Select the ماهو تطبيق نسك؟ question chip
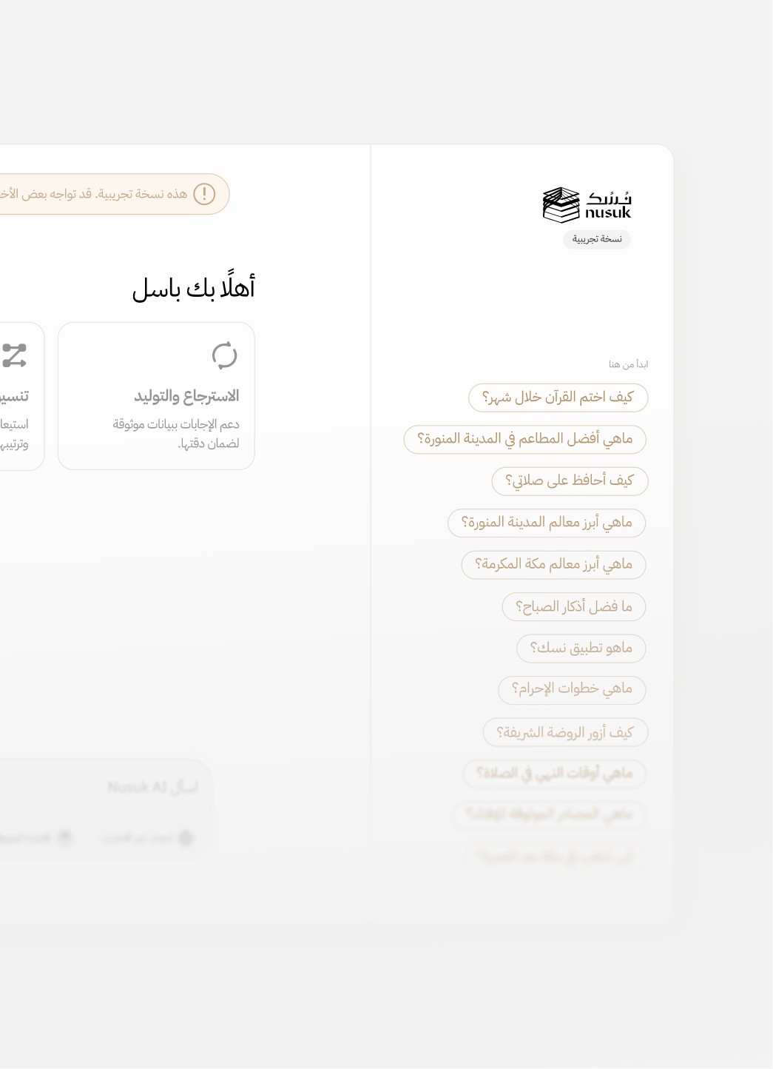Screen dimensions: 773x1069 click(580, 648)
